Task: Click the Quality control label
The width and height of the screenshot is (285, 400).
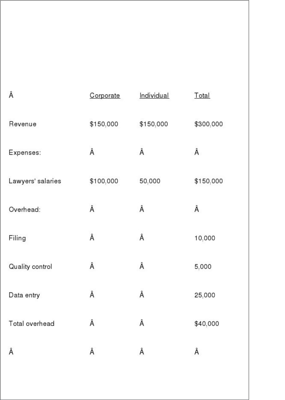Action: point(30,267)
